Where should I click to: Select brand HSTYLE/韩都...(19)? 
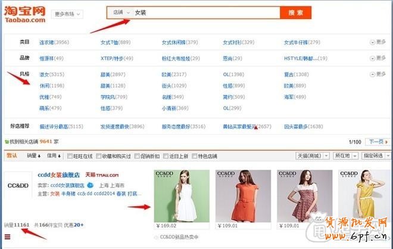[305, 58]
